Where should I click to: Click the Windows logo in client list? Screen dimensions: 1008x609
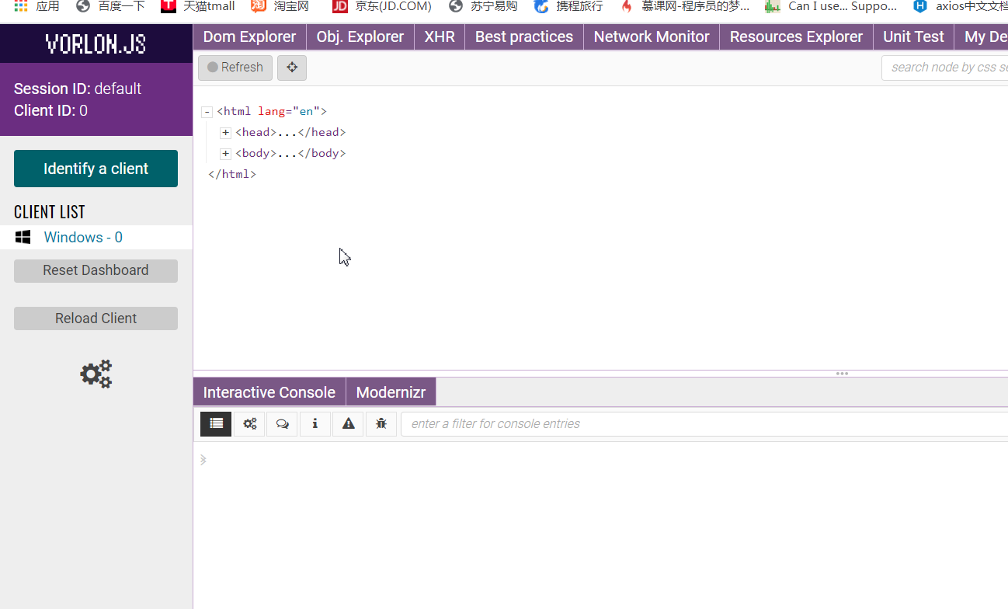[x=23, y=237]
